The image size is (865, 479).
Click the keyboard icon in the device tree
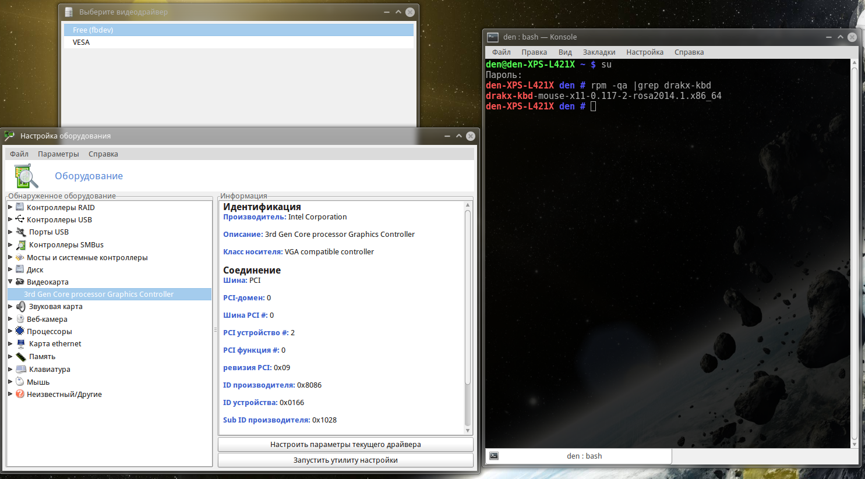(21, 369)
